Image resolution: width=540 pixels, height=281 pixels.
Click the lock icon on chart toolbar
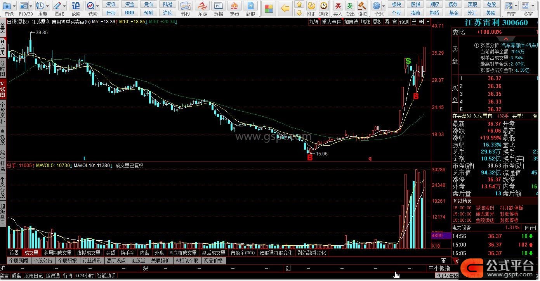[x=414, y=22]
